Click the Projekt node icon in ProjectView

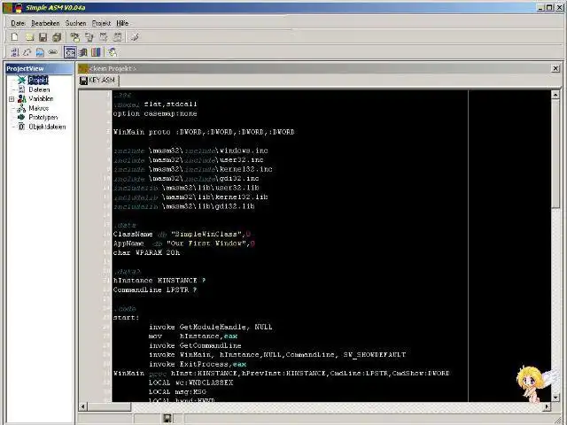[x=21, y=80]
